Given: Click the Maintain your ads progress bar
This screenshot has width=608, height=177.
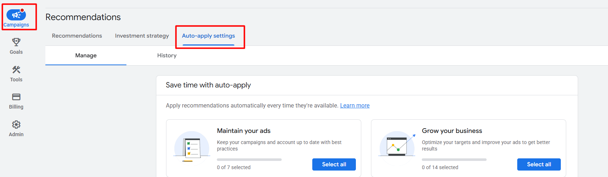Looking at the screenshot, I should click(249, 159).
